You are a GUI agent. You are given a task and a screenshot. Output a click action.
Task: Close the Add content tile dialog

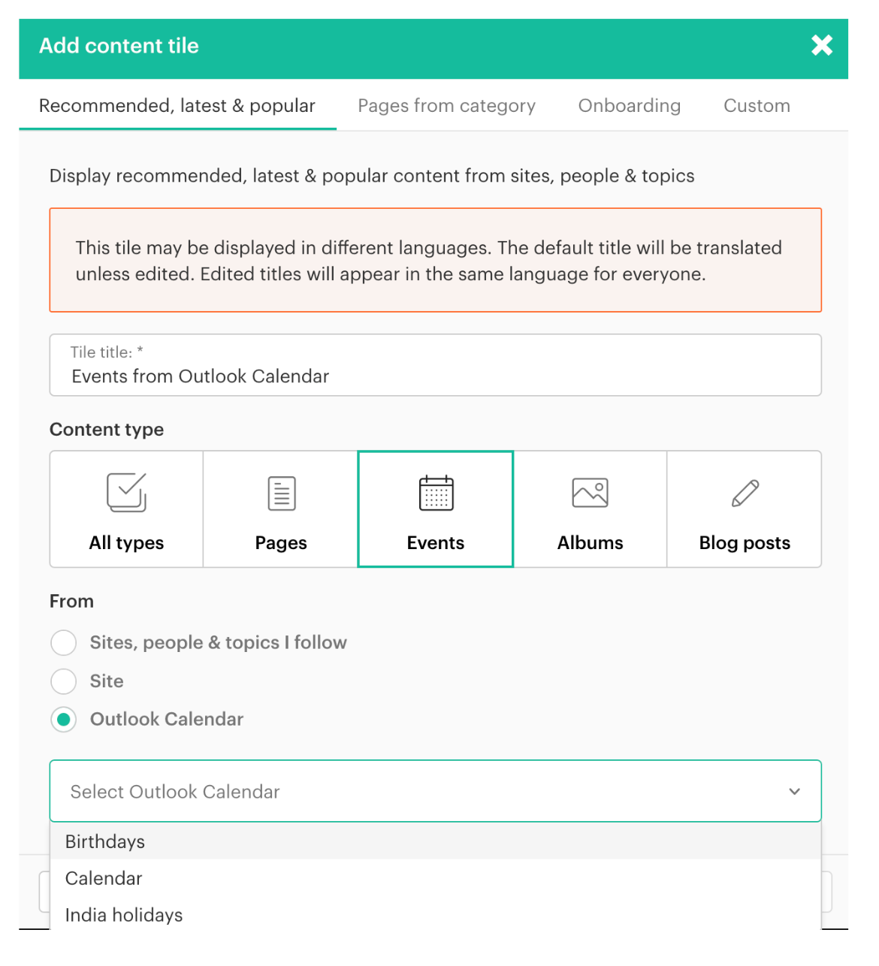click(x=821, y=46)
